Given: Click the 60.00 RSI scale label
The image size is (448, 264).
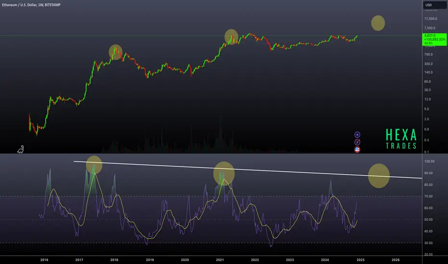Looking at the screenshot, I should click(428, 208).
